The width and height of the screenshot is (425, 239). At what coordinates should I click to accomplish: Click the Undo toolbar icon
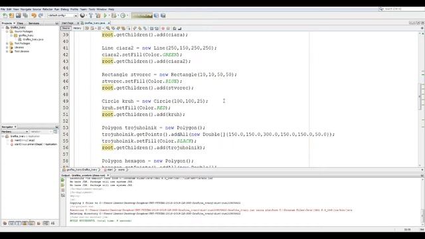[34, 15]
